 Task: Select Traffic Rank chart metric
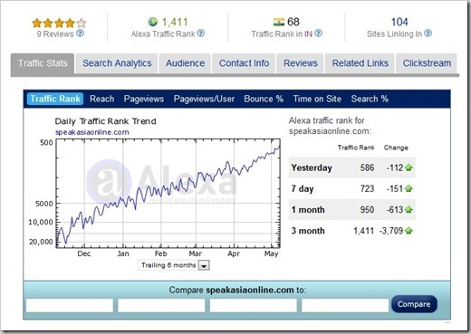[x=55, y=99]
